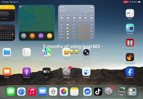Tap the battery indicator in status bar

coord(139,2)
